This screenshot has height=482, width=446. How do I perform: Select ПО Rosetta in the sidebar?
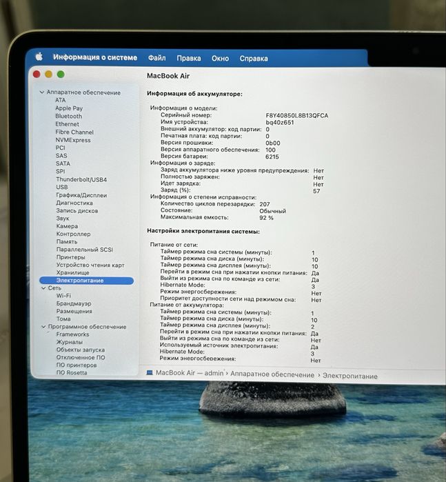(x=72, y=372)
